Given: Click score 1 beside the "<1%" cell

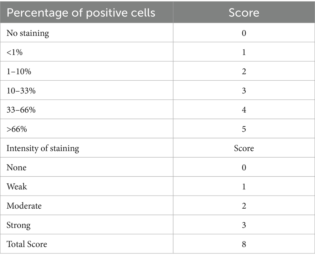Looking at the screenshot, I should (x=244, y=52).
